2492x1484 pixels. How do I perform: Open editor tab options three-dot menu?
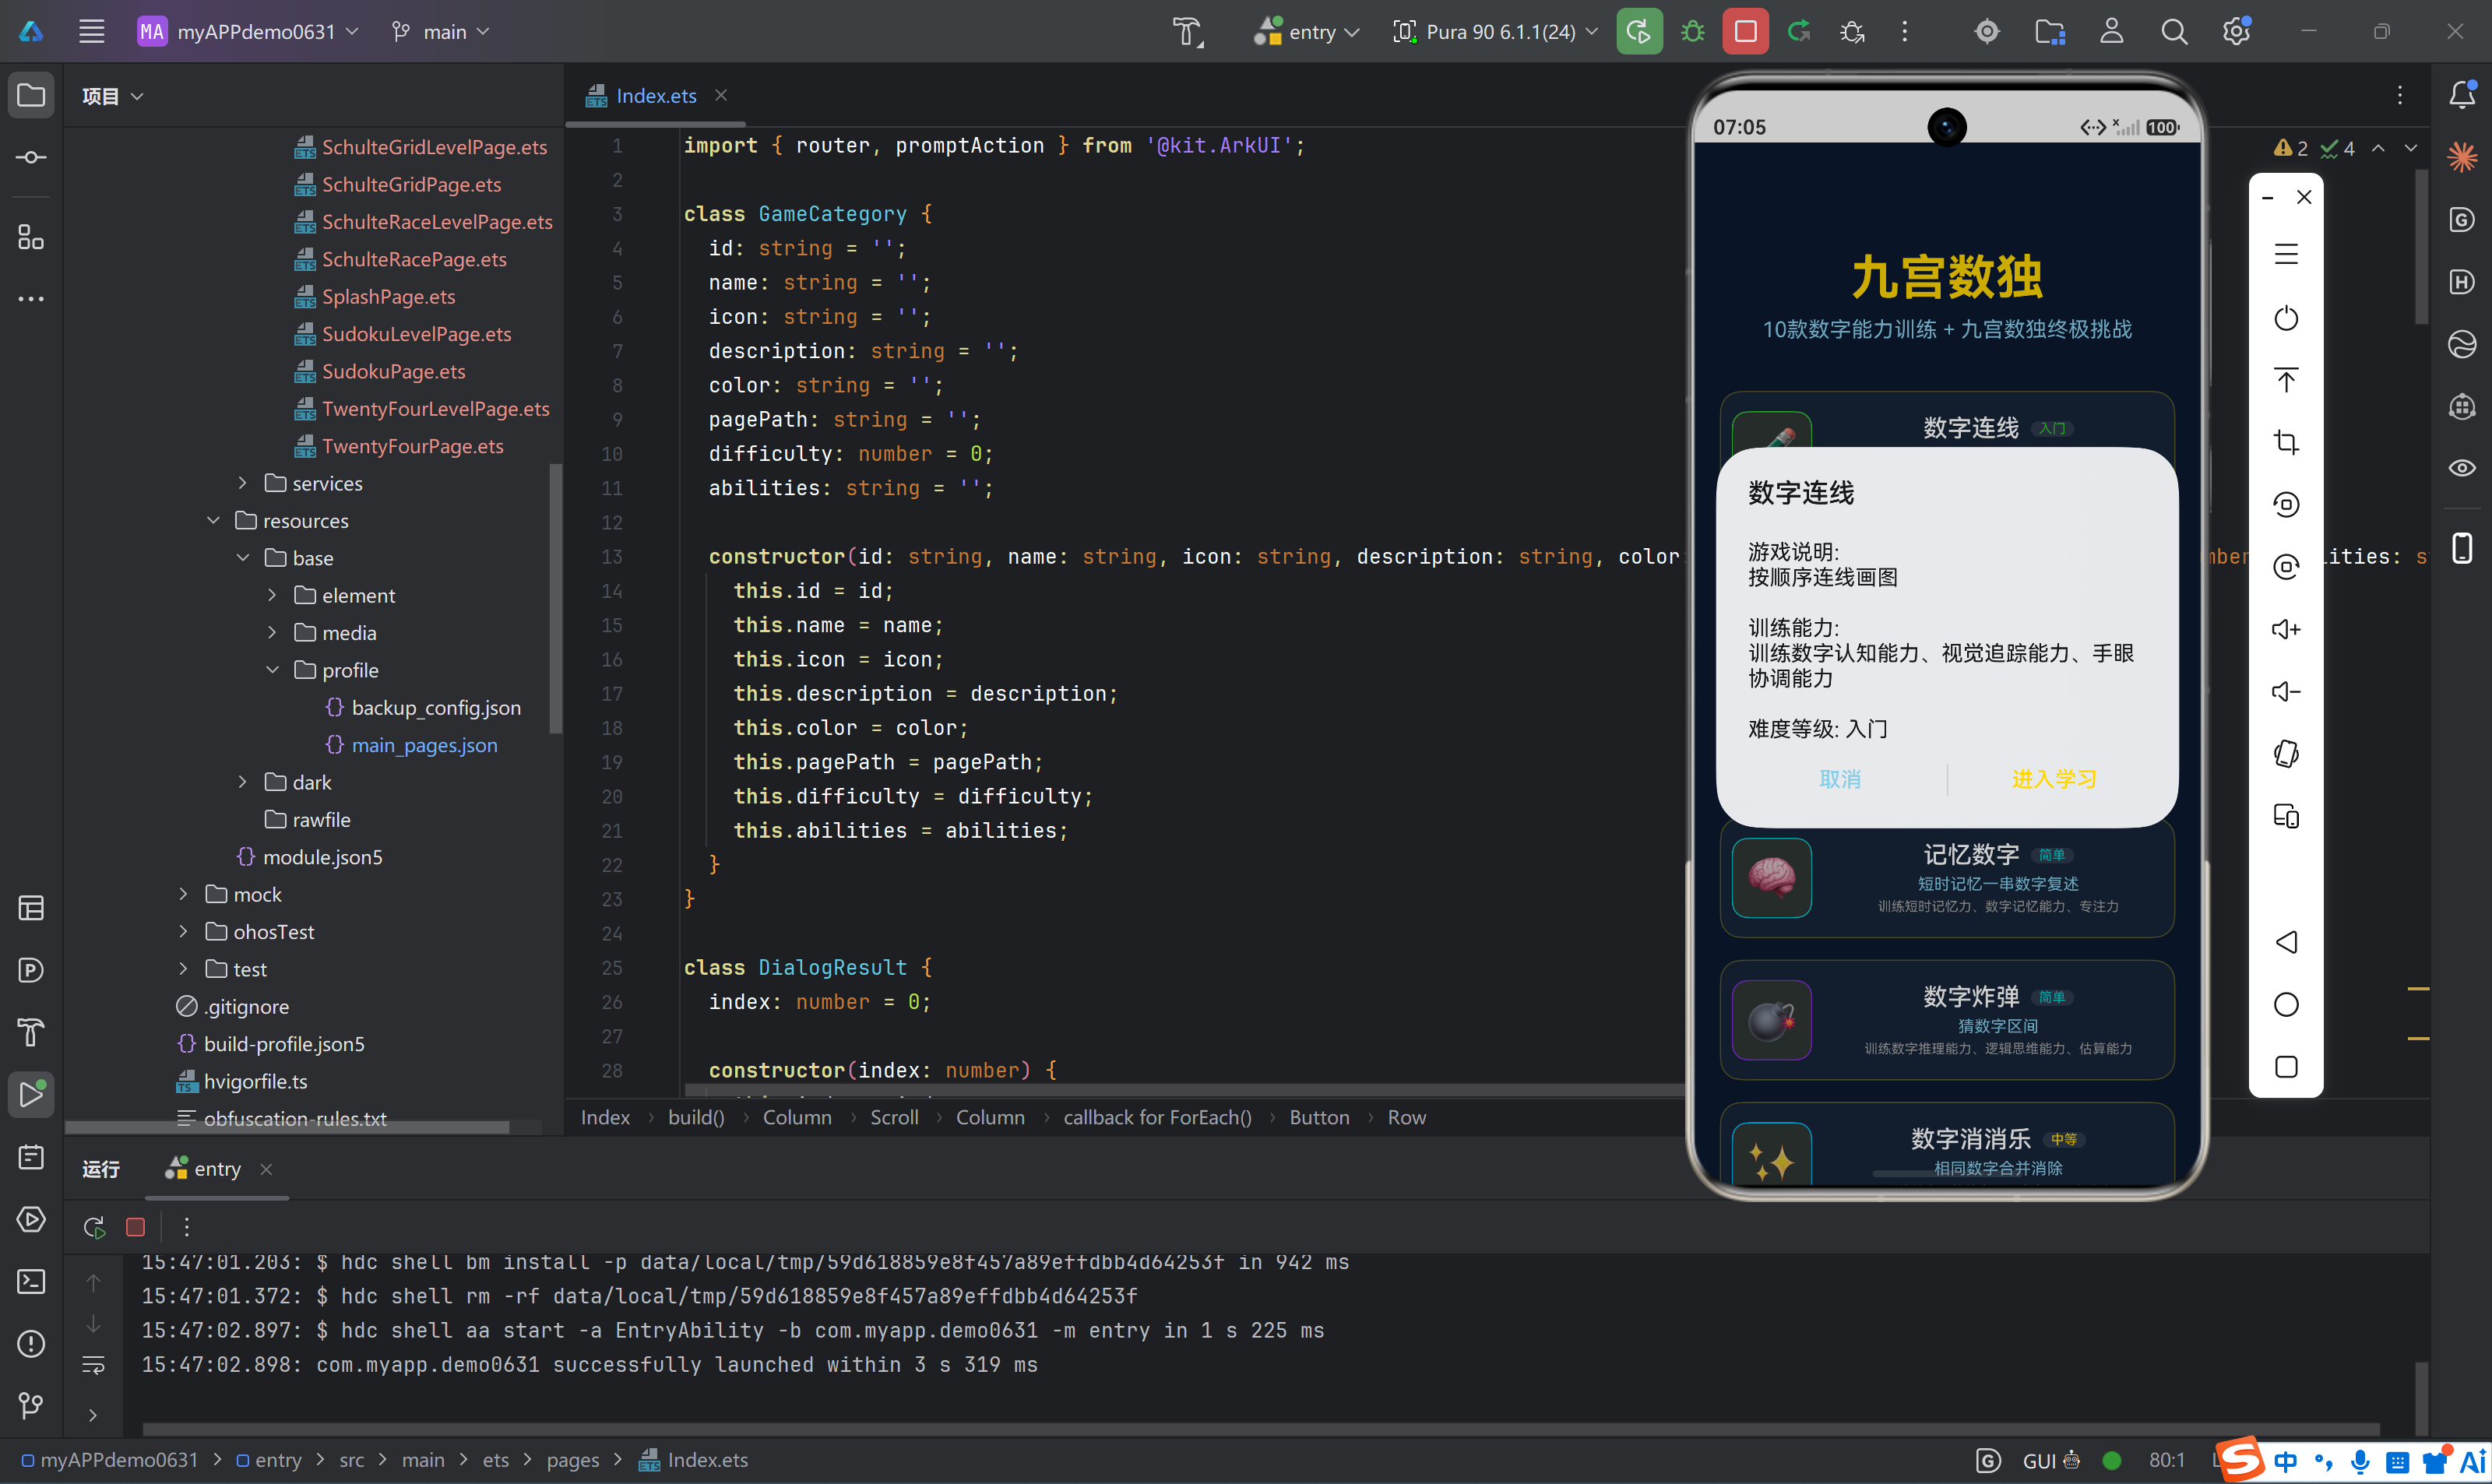pos(2399,95)
